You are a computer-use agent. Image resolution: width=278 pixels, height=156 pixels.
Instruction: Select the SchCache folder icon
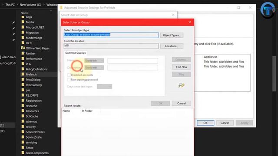(x=23, y=116)
